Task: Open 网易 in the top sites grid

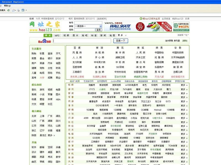Action: [x=159, y=48]
